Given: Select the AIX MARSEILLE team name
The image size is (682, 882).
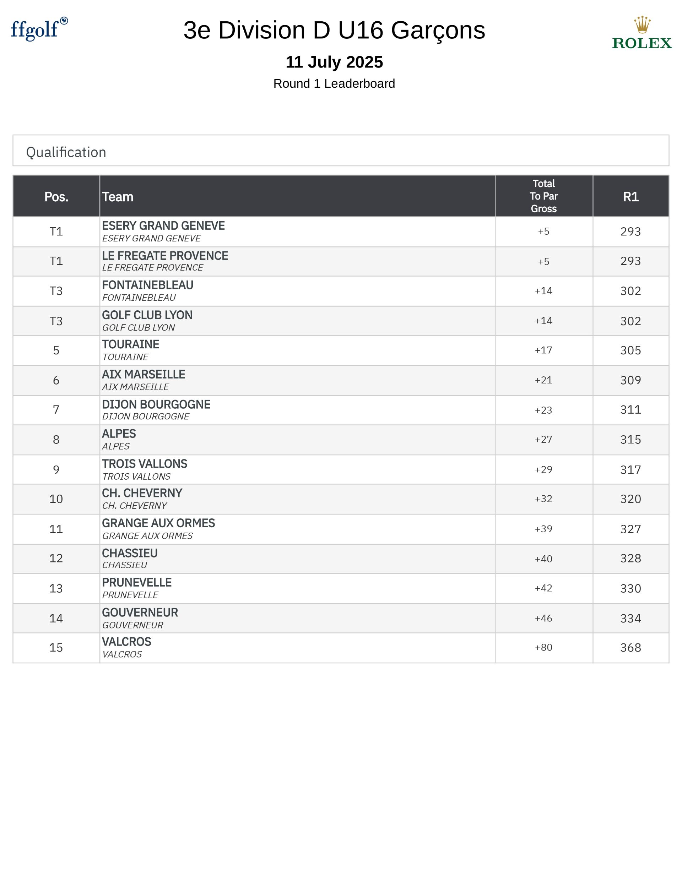Looking at the screenshot, I should point(144,374).
